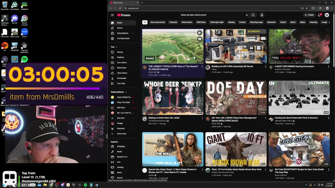Screen dimensions: 335x188
Task: Toggle captions on the hovered video preview
Action: coord(200,39)
